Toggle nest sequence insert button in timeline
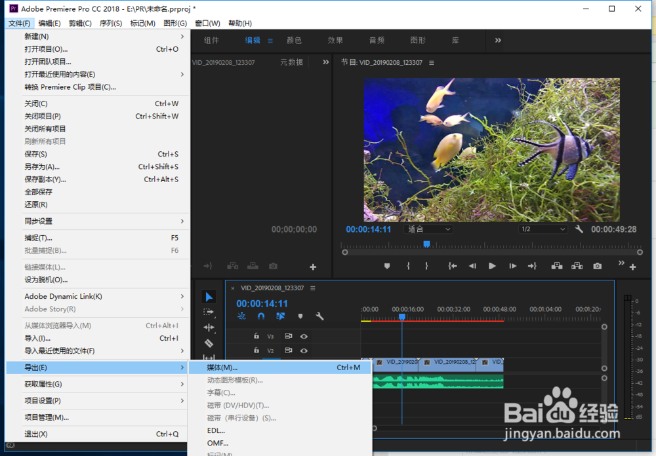Viewport: 656px width, 456px height. click(x=241, y=316)
